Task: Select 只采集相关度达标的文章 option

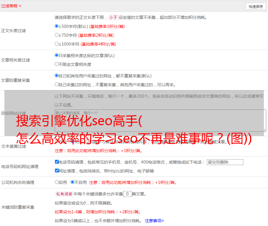Action: pos(57,55)
